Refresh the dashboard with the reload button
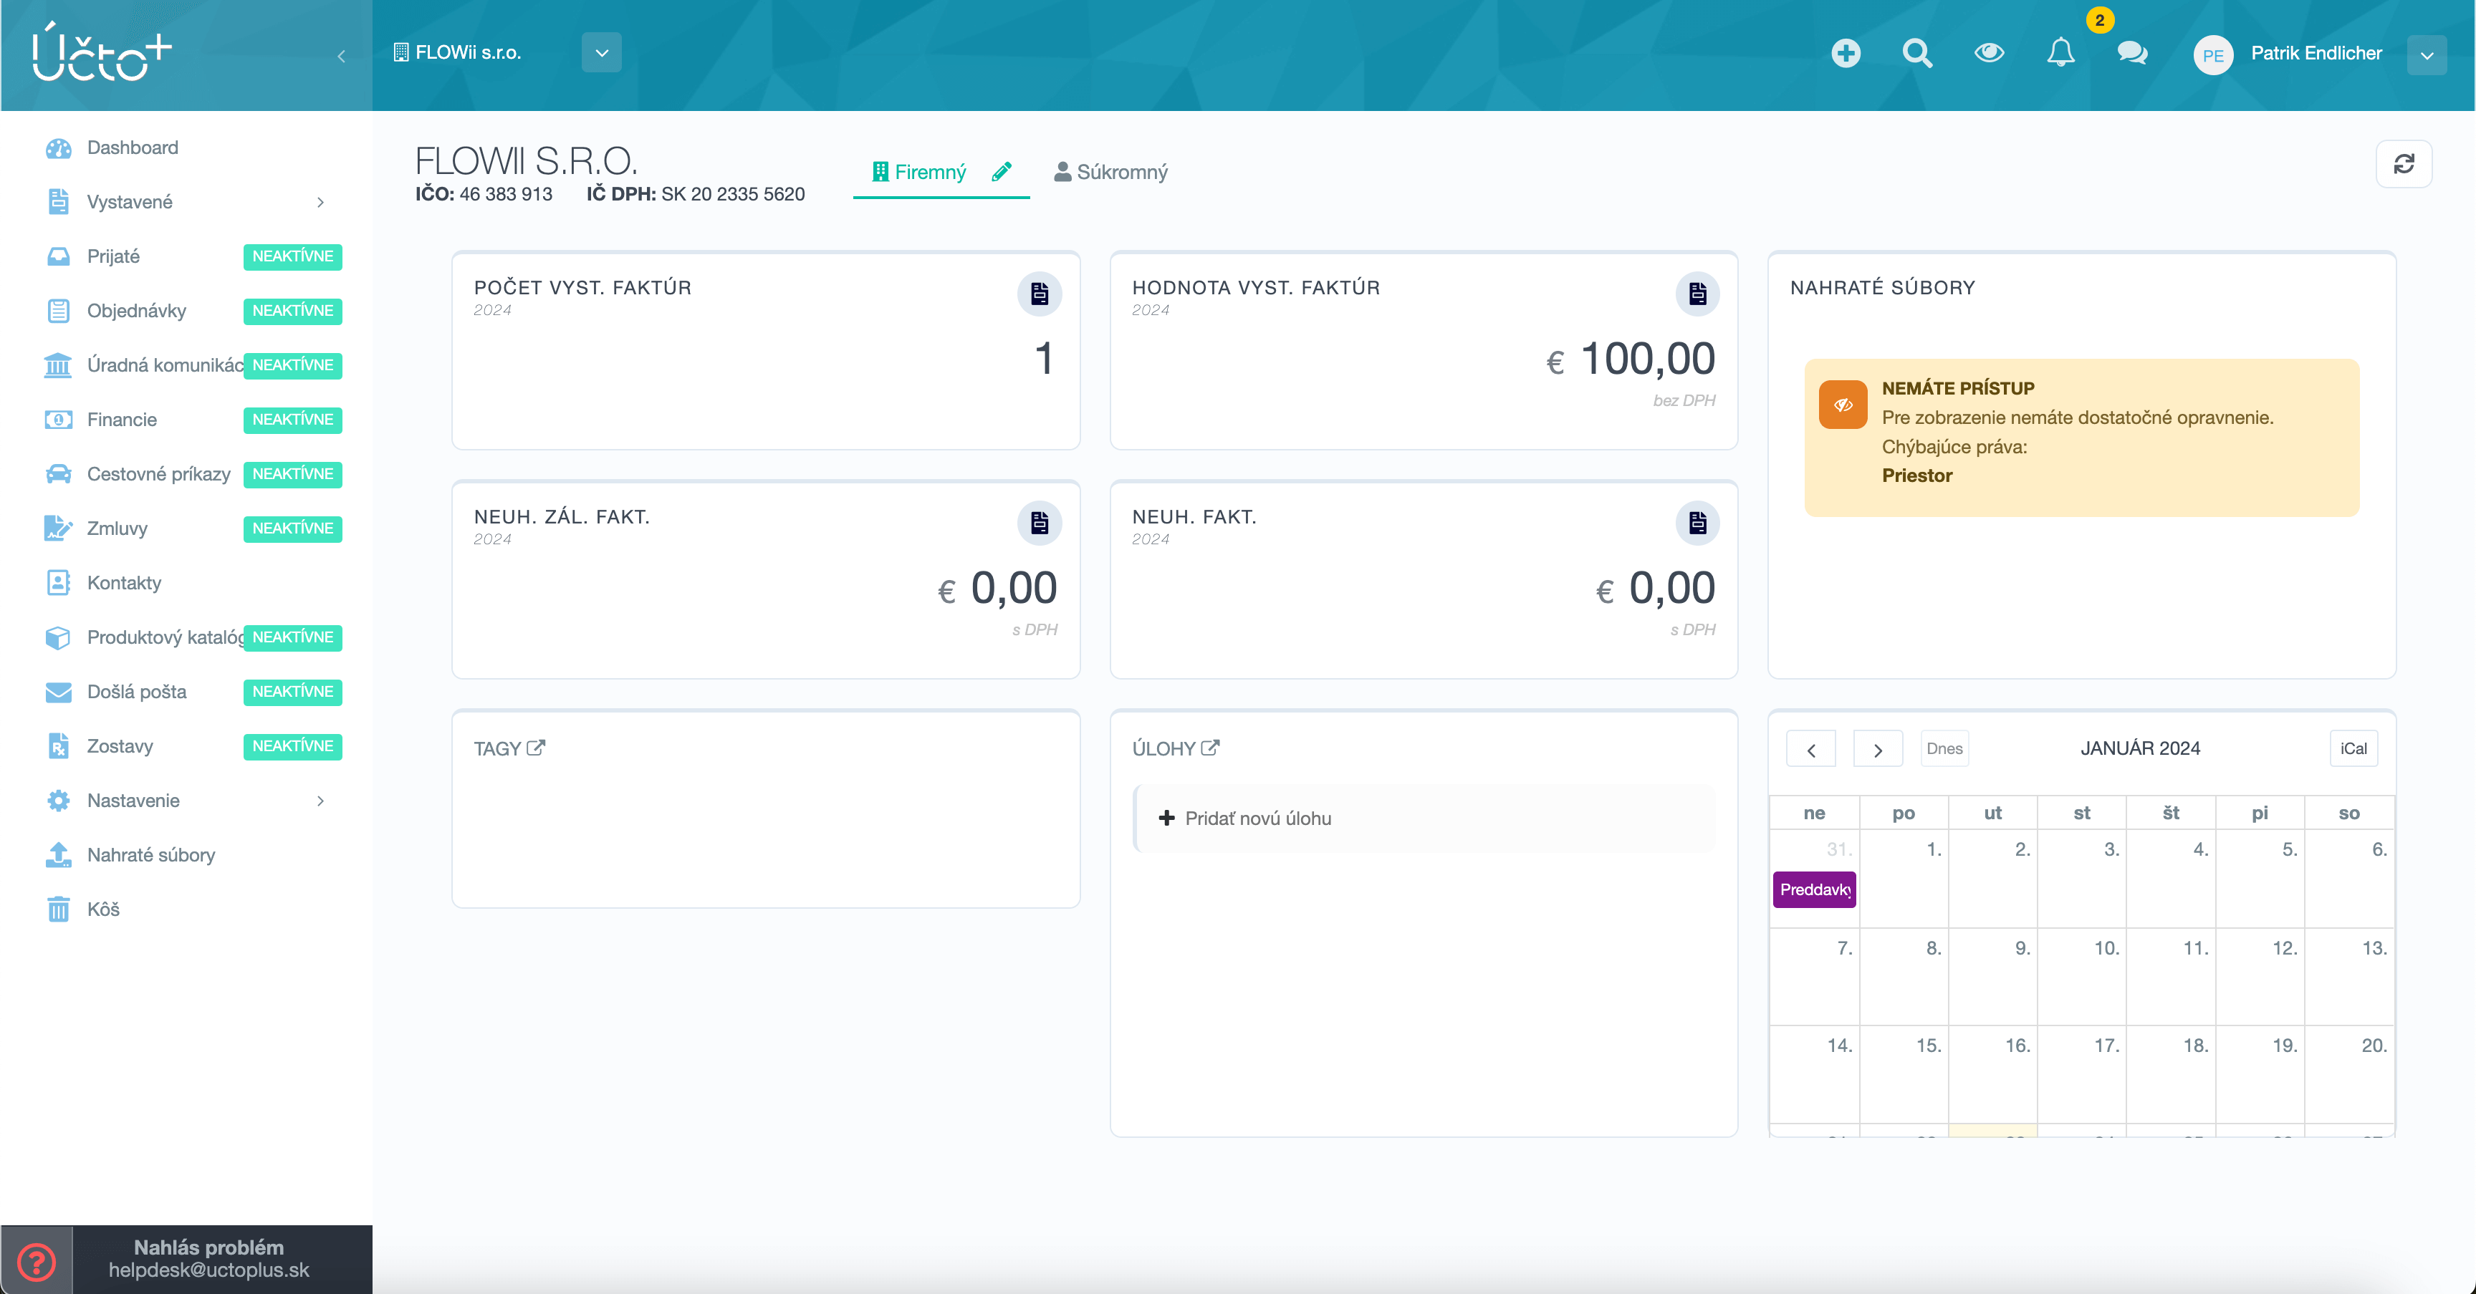This screenshot has height=1294, width=2476. (2404, 164)
